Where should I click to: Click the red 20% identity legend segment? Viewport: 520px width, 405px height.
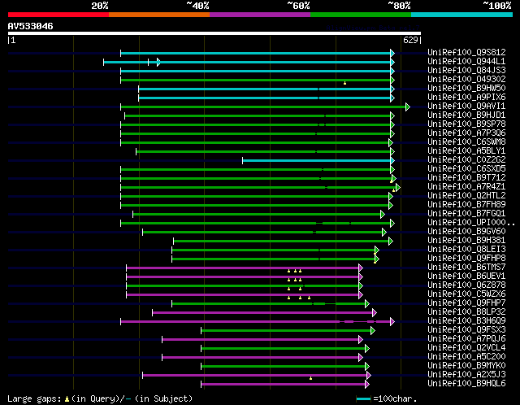point(58,15)
